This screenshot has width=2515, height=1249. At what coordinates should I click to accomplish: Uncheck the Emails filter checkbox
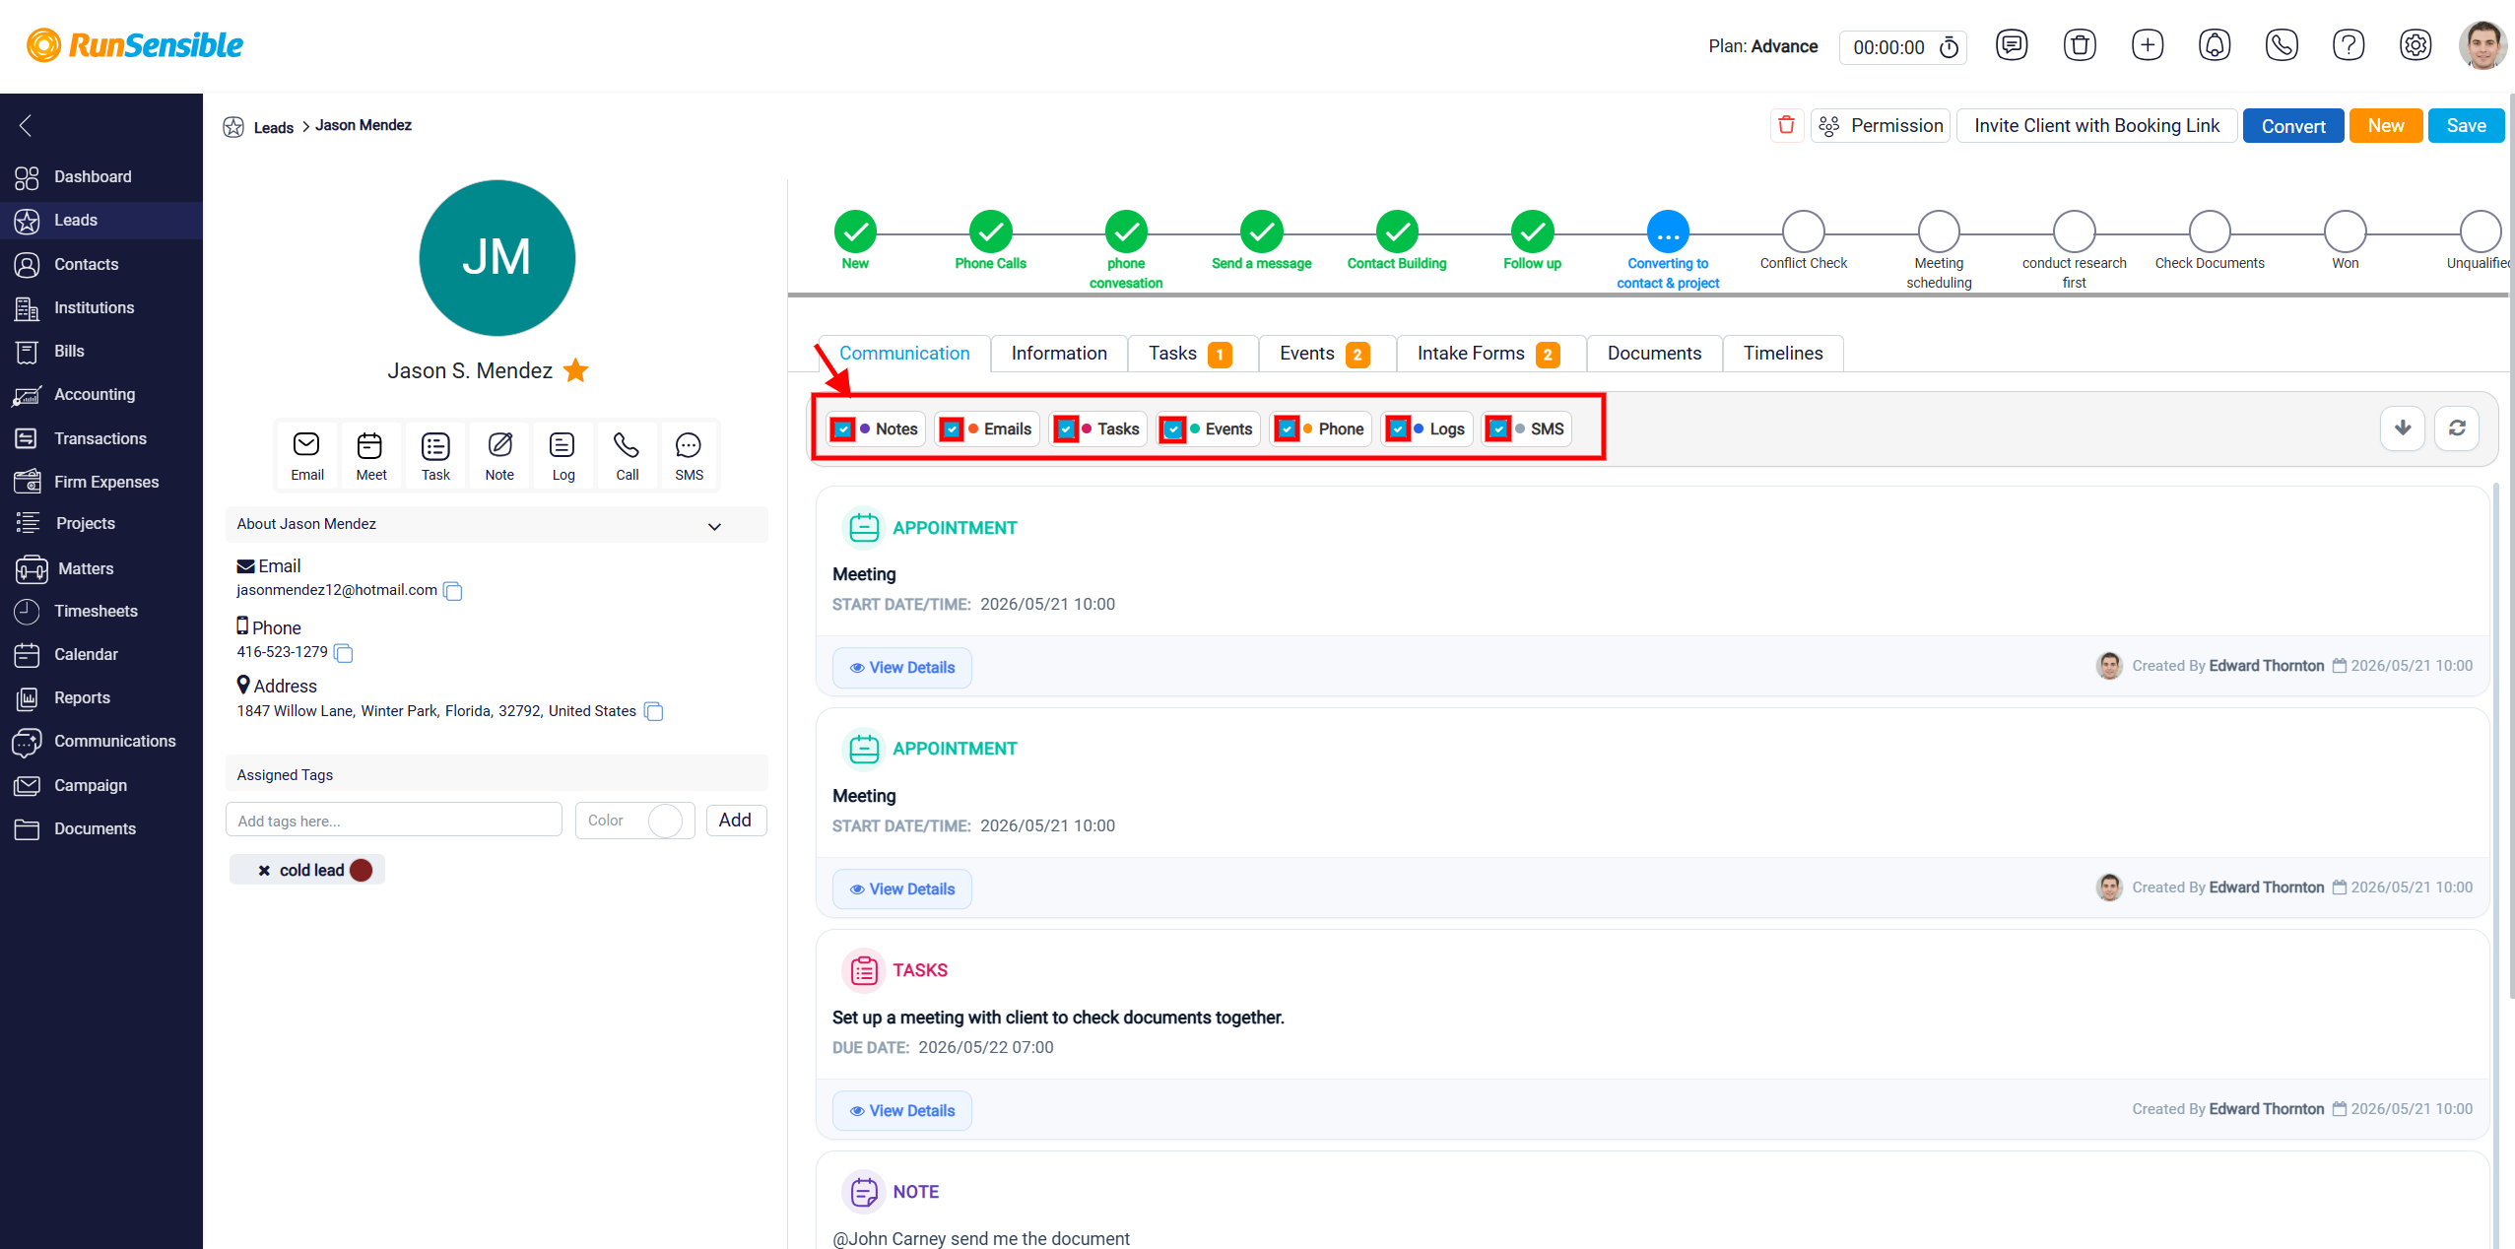tap(951, 429)
